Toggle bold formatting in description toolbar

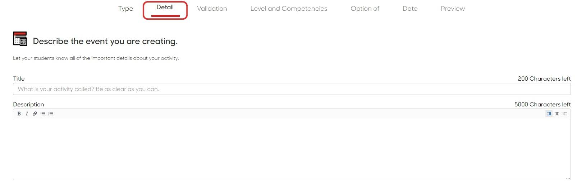click(x=19, y=114)
